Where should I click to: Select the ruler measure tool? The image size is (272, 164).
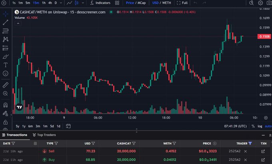tap(5, 85)
